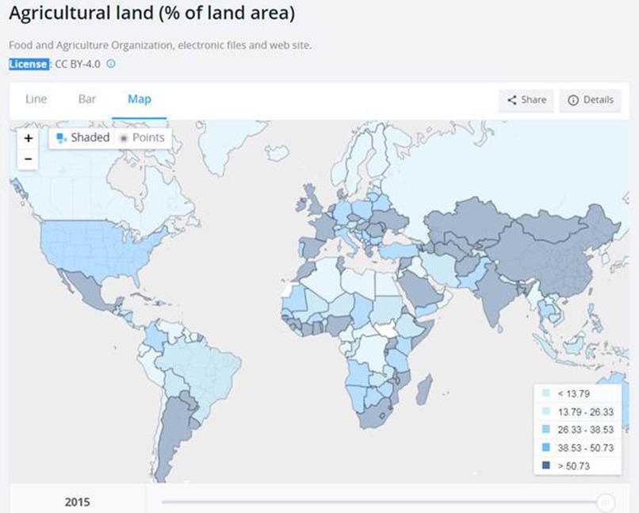639x513 pixels.
Task: Click the highlighted 'License' text
Action: (29, 64)
